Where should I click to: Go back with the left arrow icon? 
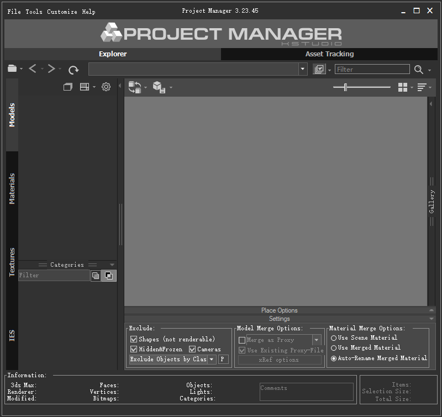(33, 68)
